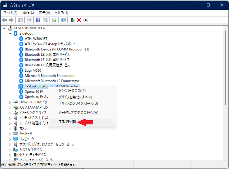This screenshot has width=229, height=169.
Task: Expand the セキュリティ デバイス category
Action: 10,155
